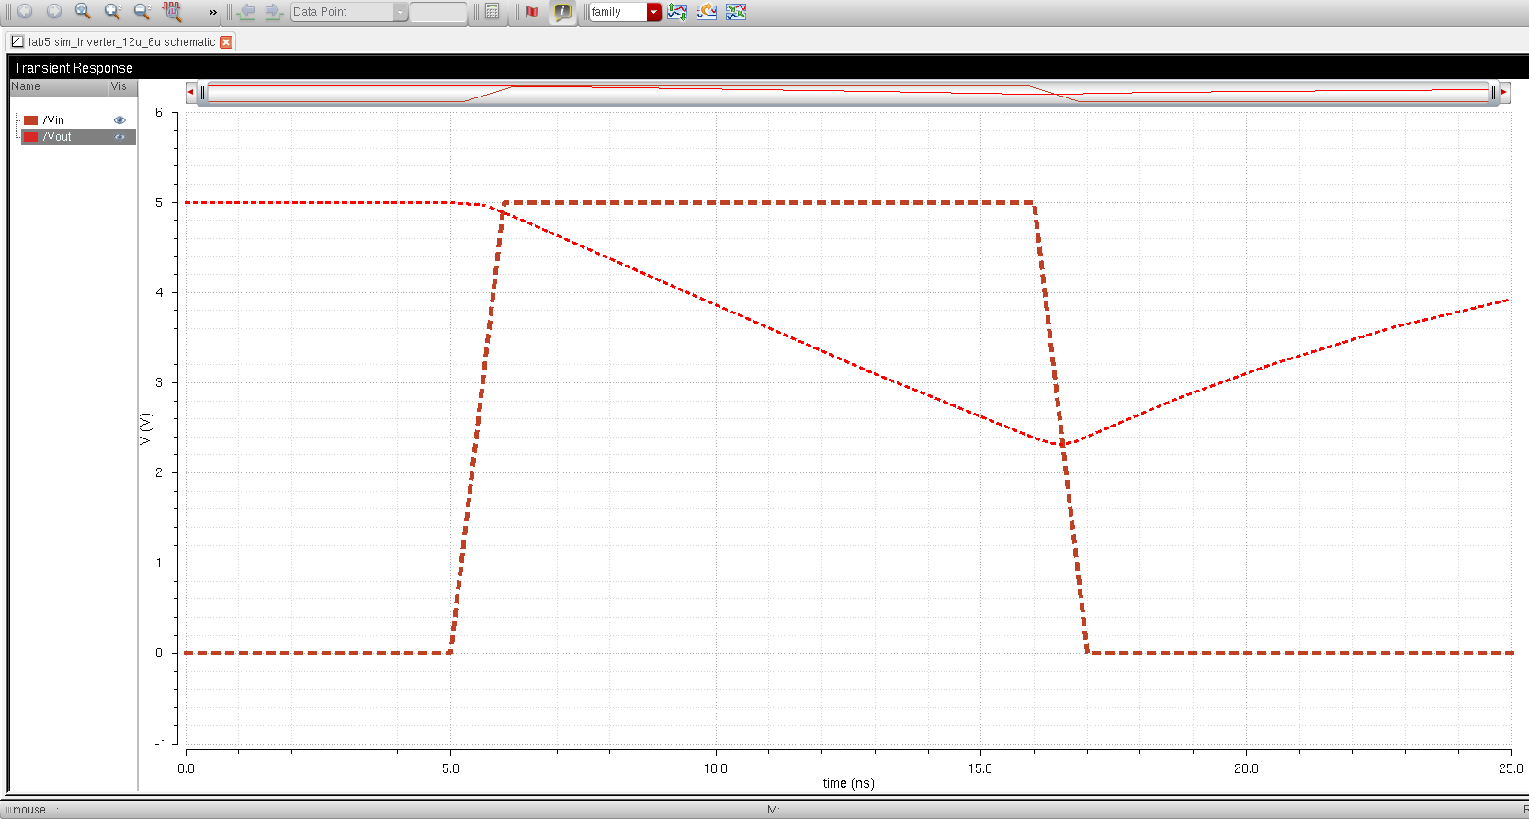Expand the toolbar overflow chevron
Viewport: 1529px width, 819px height.
pyautogui.click(x=212, y=12)
